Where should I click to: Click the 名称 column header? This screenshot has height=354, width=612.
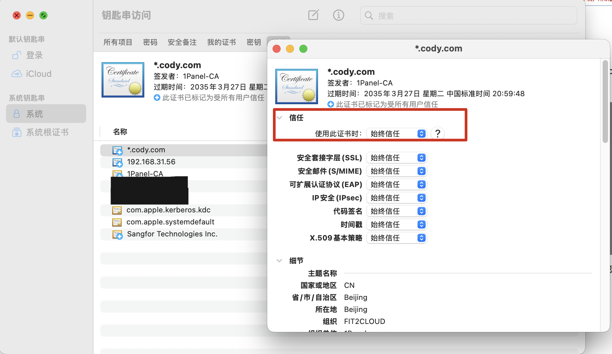point(120,132)
